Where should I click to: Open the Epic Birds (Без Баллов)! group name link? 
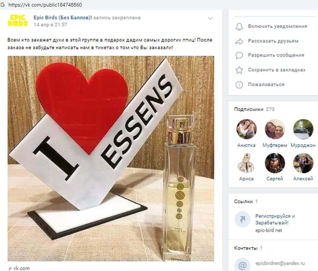[63, 17]
